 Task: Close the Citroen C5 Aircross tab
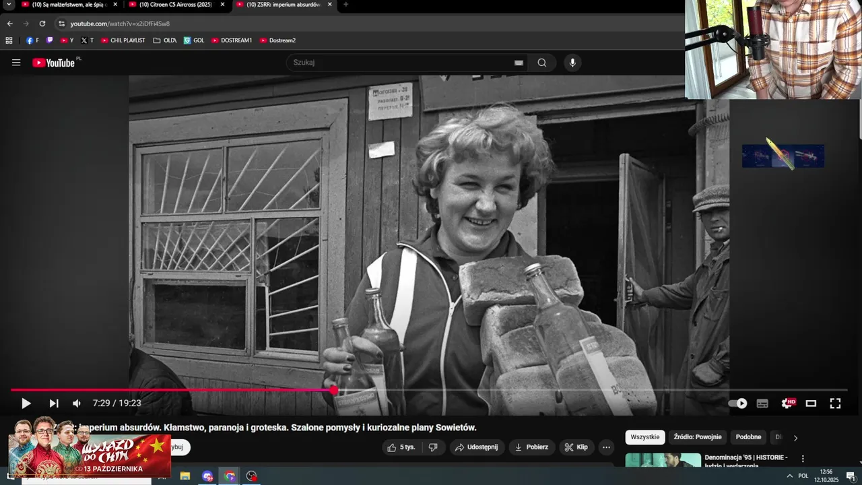click(222, 5)
